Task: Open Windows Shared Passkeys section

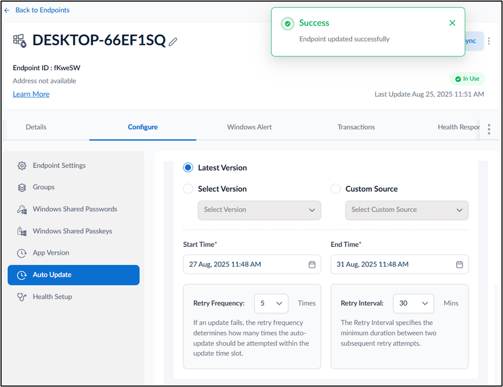Action: [x=72, y=231]
